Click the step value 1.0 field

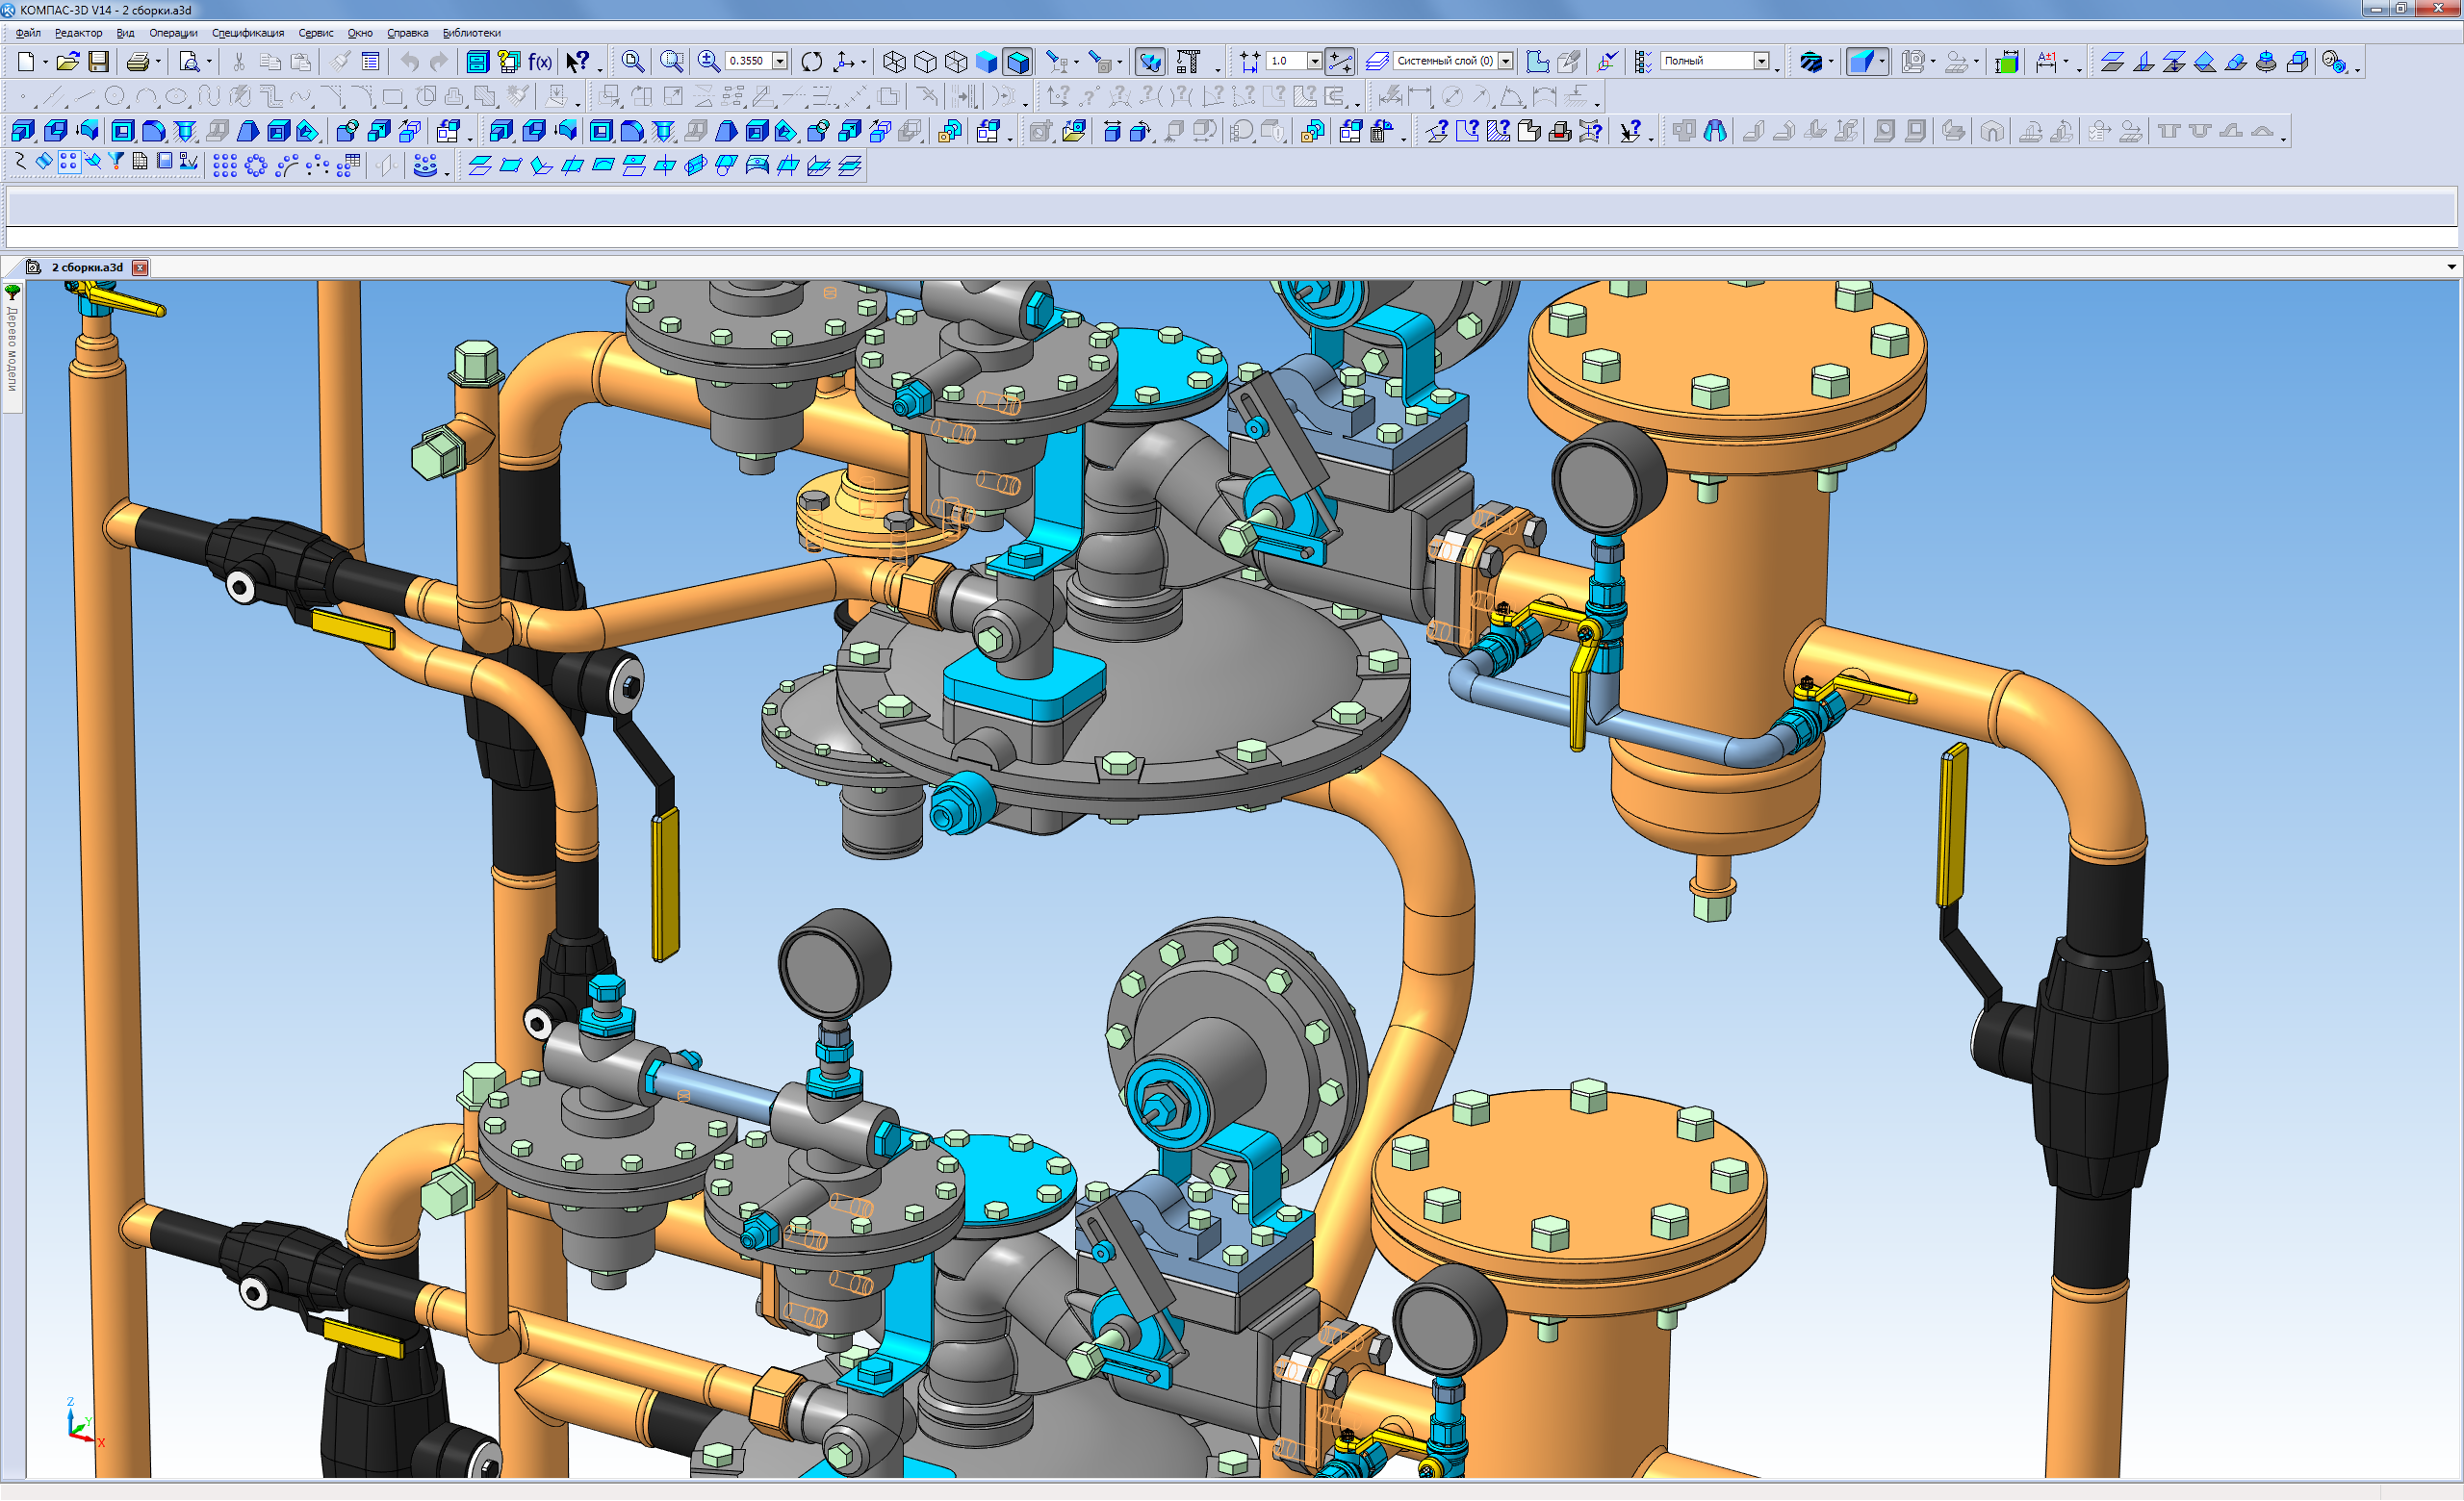1285,62
